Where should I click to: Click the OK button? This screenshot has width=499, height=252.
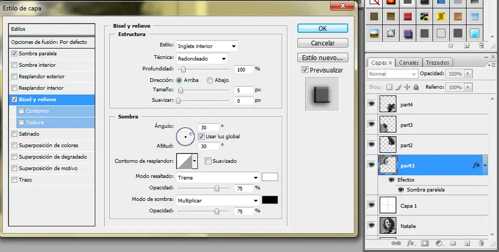pos(323,28)
